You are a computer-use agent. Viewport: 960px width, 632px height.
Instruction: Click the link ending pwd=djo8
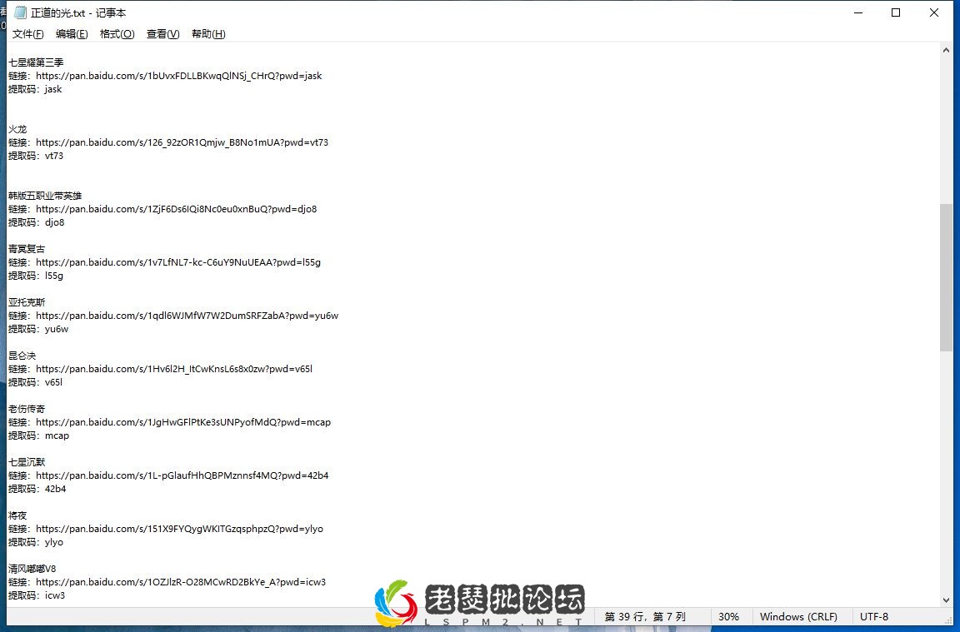pyautogui.click(x=177, y=209)
